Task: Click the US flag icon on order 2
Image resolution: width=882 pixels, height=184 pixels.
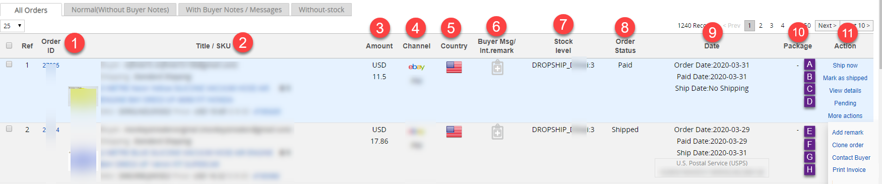Action: pyautogui.click(x=454, y=132)
